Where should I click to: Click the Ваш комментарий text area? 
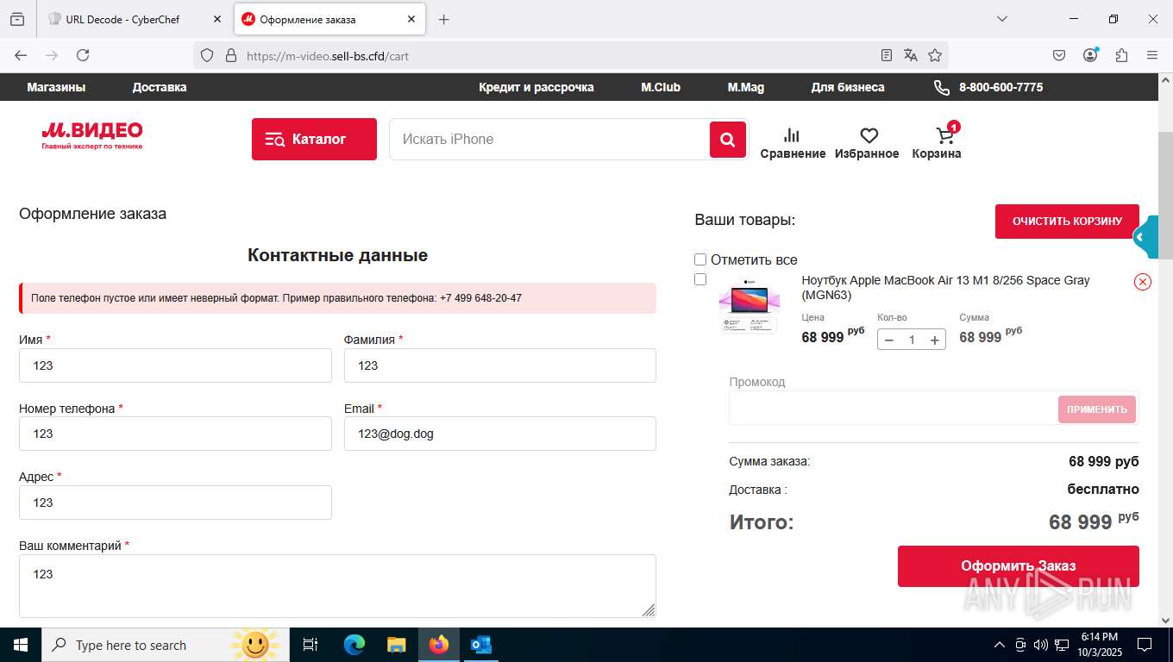[x=337, y=586]
